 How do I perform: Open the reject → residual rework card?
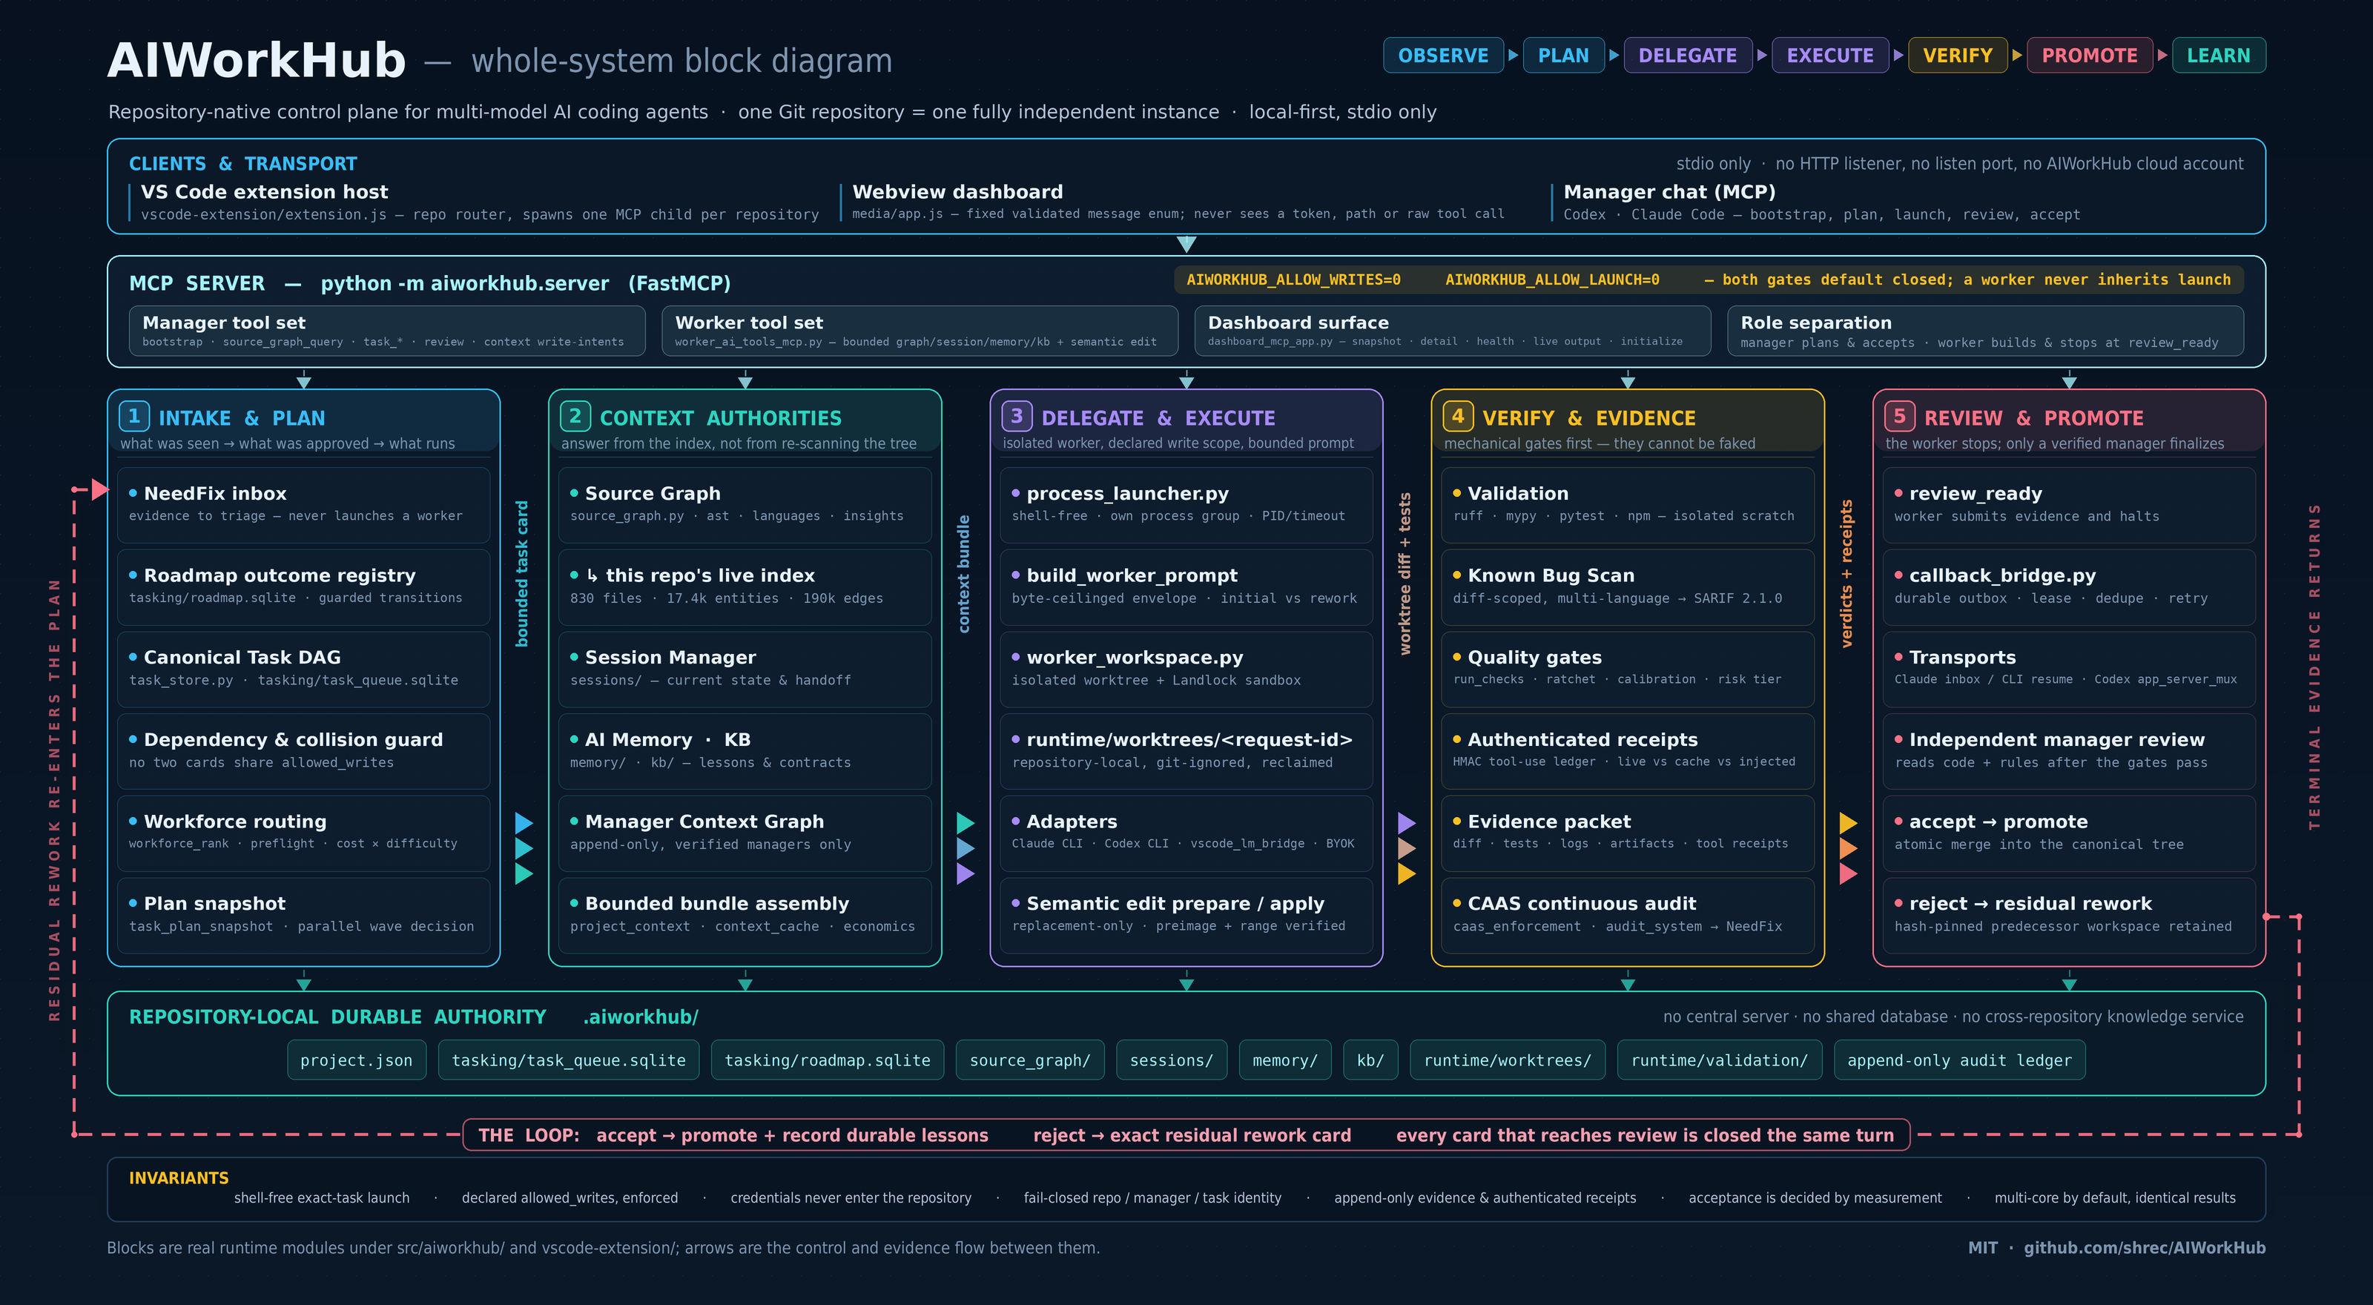(x=2069, y=914)
